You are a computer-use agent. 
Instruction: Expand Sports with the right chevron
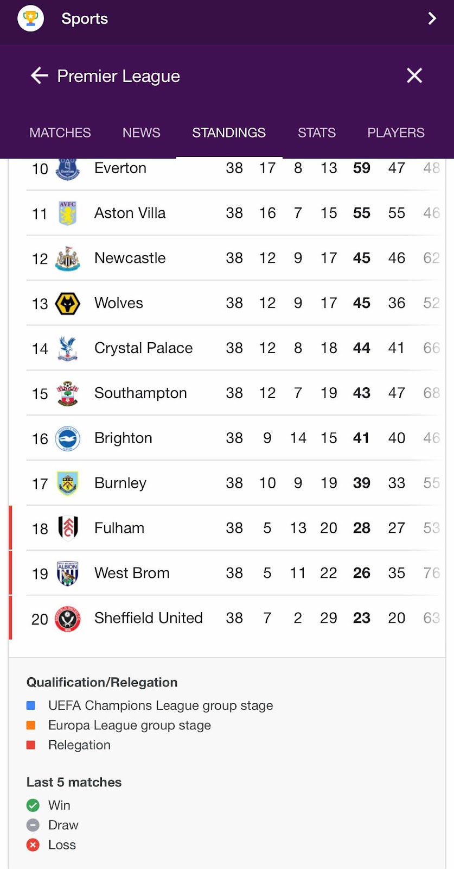point(432,18)
